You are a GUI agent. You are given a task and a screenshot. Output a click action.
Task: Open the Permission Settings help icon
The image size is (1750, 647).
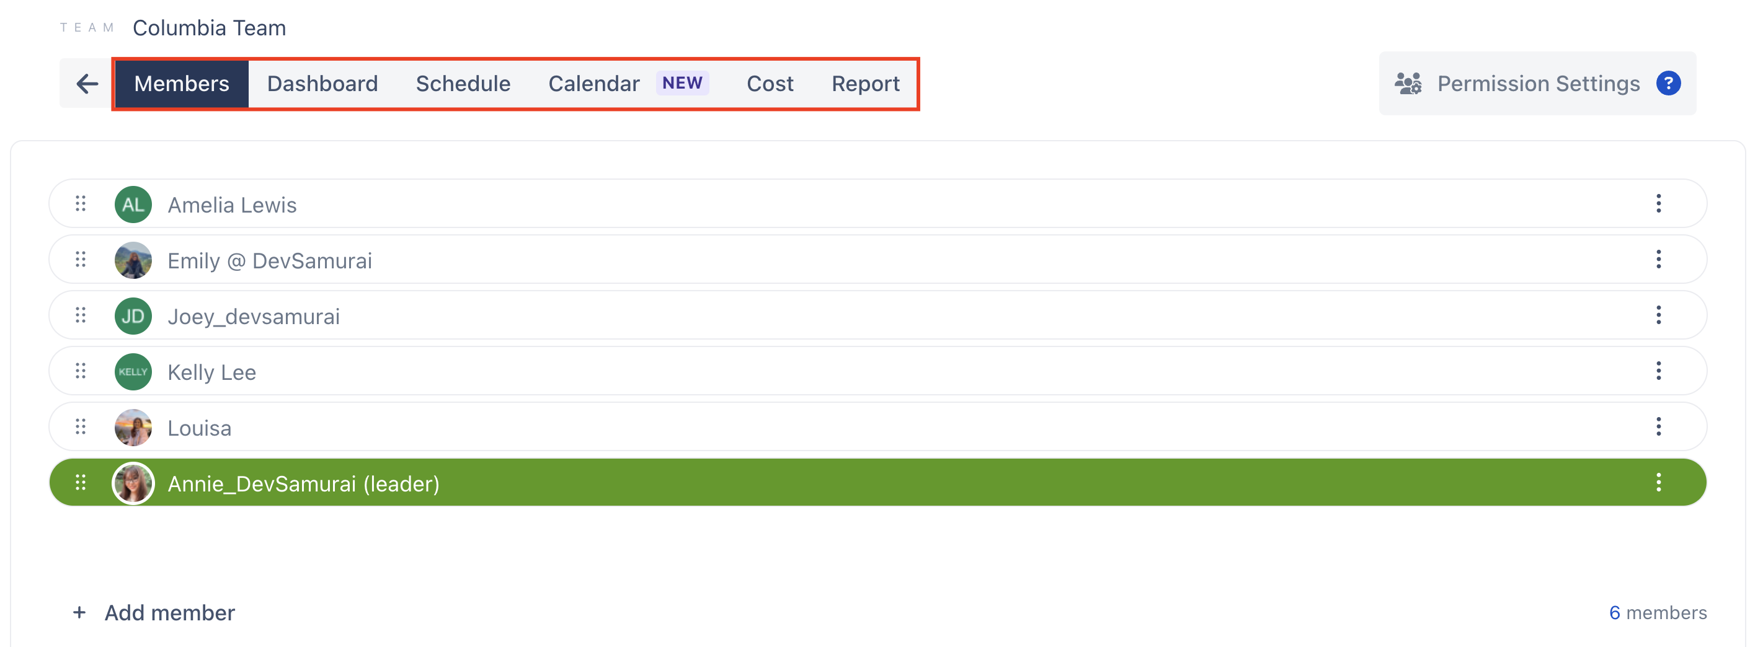click(1668, 84)
